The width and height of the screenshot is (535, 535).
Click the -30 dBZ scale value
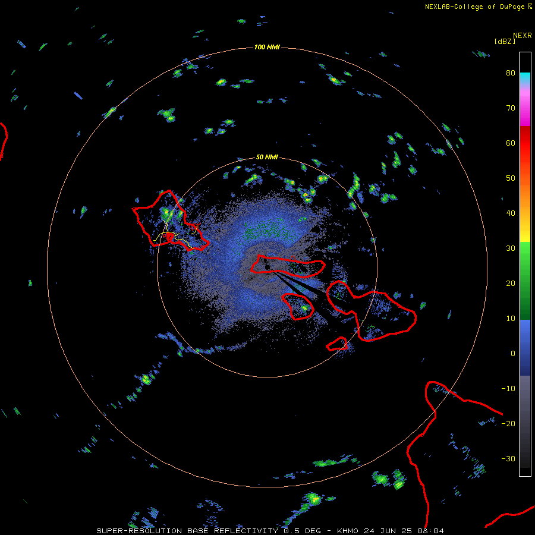tap(508, 458)
